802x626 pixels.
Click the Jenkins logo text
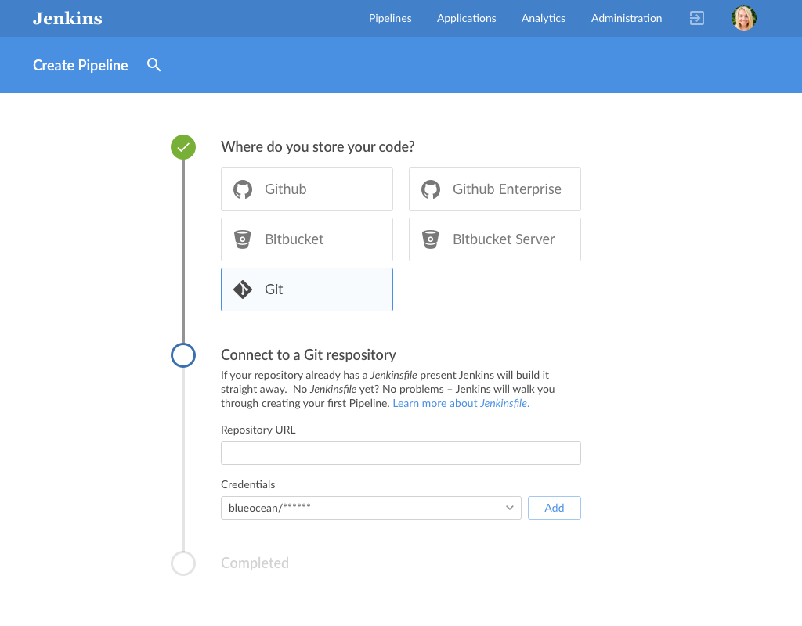coord(67,18)
